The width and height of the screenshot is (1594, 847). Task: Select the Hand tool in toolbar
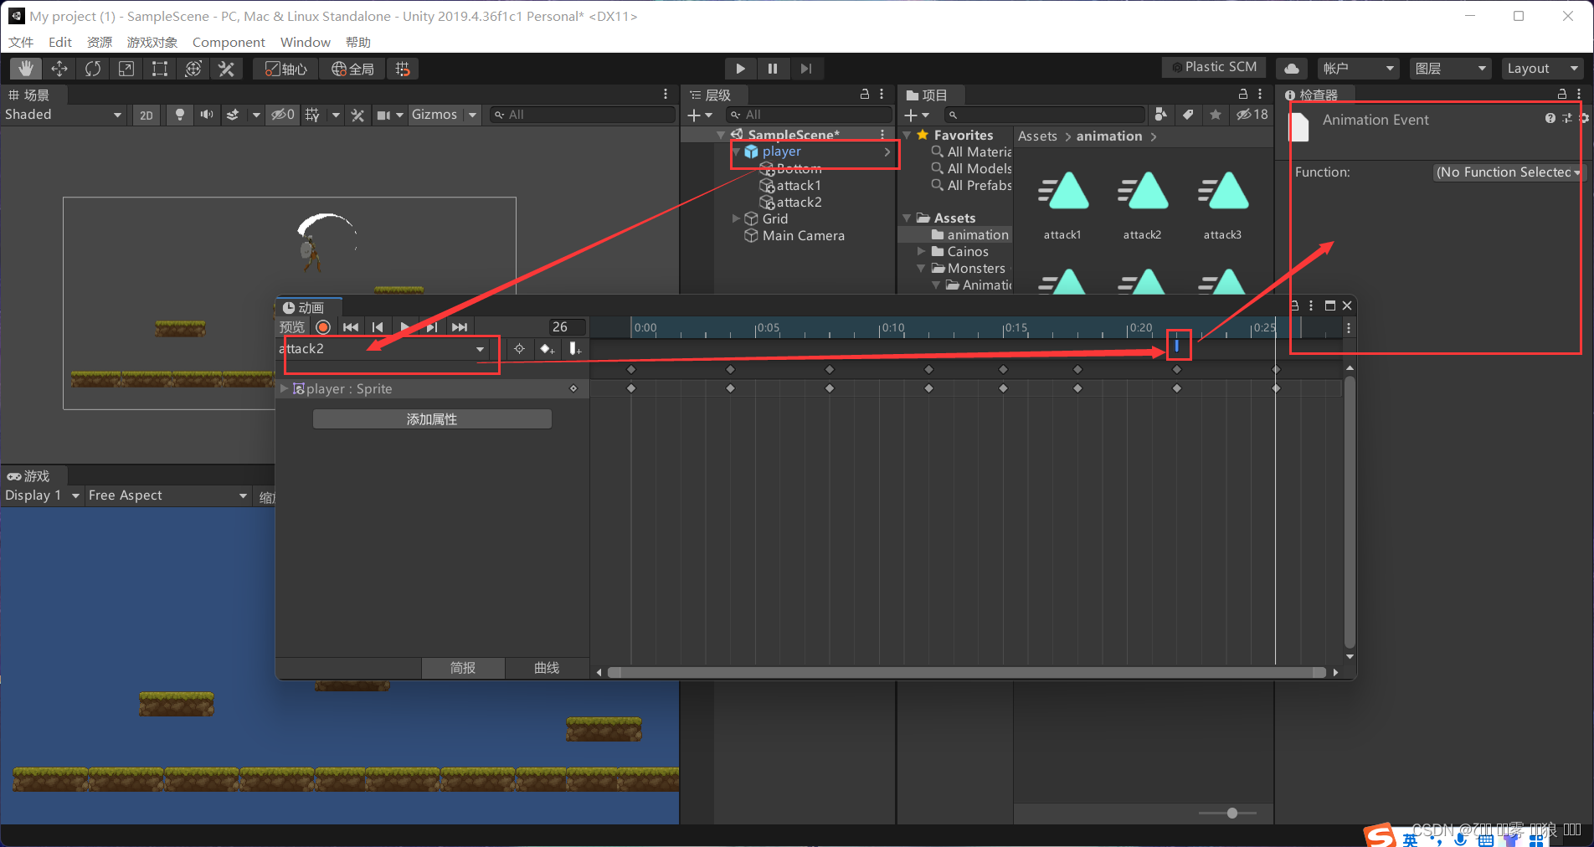coord(26,69)
